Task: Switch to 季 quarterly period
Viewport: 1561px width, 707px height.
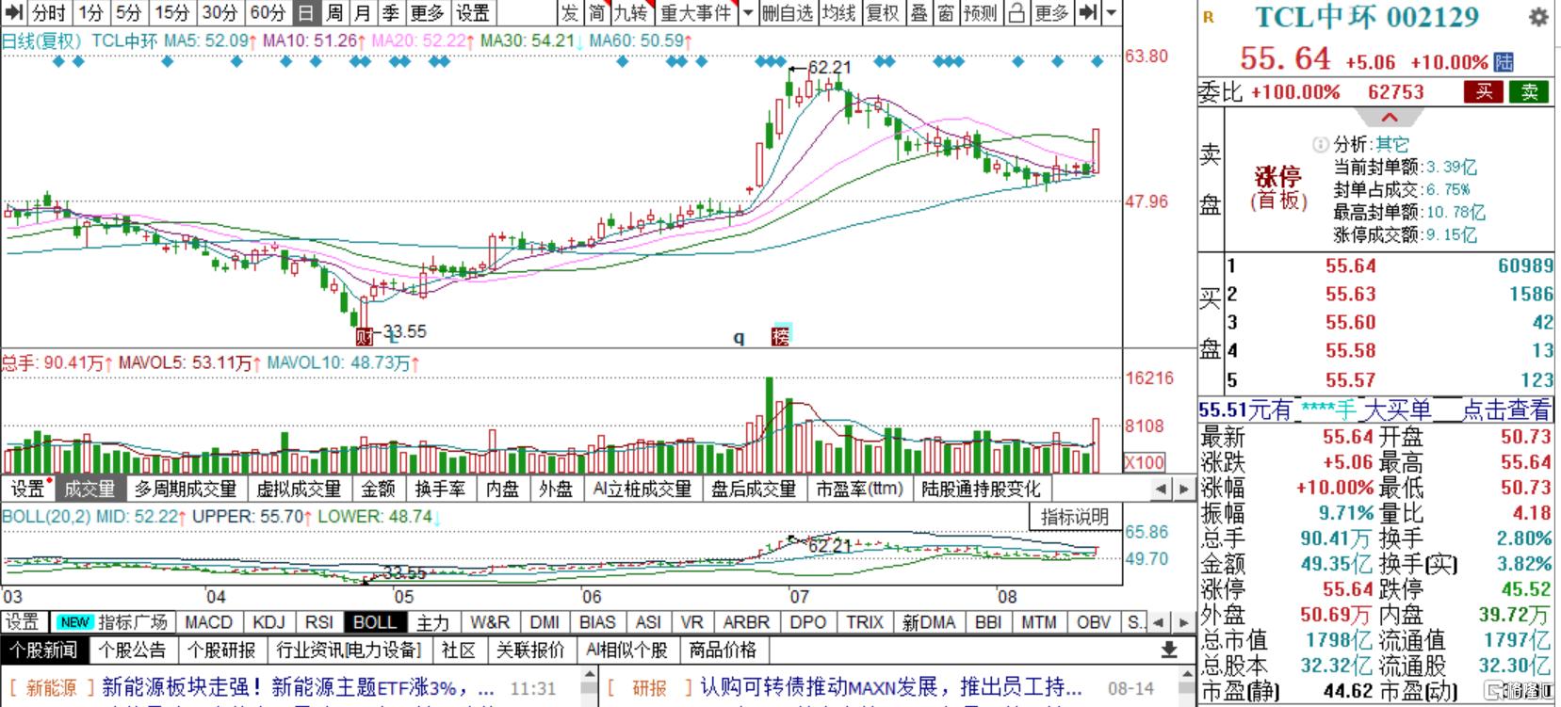Action: click(390, 12)
